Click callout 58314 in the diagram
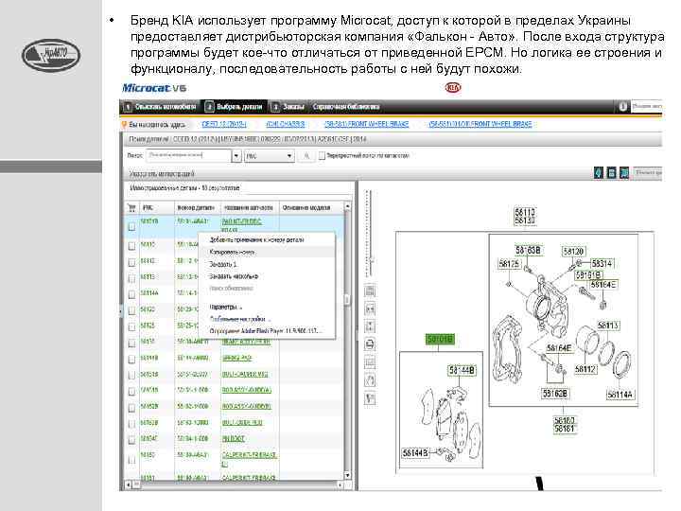The height and width of the screenshot is (511, 681). pyautogui.click(x=602, y=264)
